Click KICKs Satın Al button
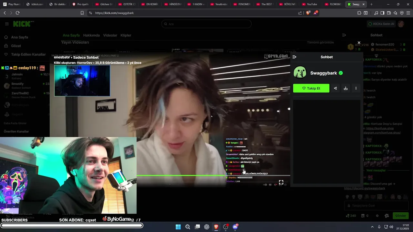This screenshot has height=232, width=413. pyautogui.click(x=381, y=24)
